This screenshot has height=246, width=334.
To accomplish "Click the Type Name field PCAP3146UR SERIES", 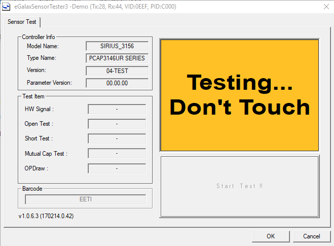I will click(x=117, y=58).
